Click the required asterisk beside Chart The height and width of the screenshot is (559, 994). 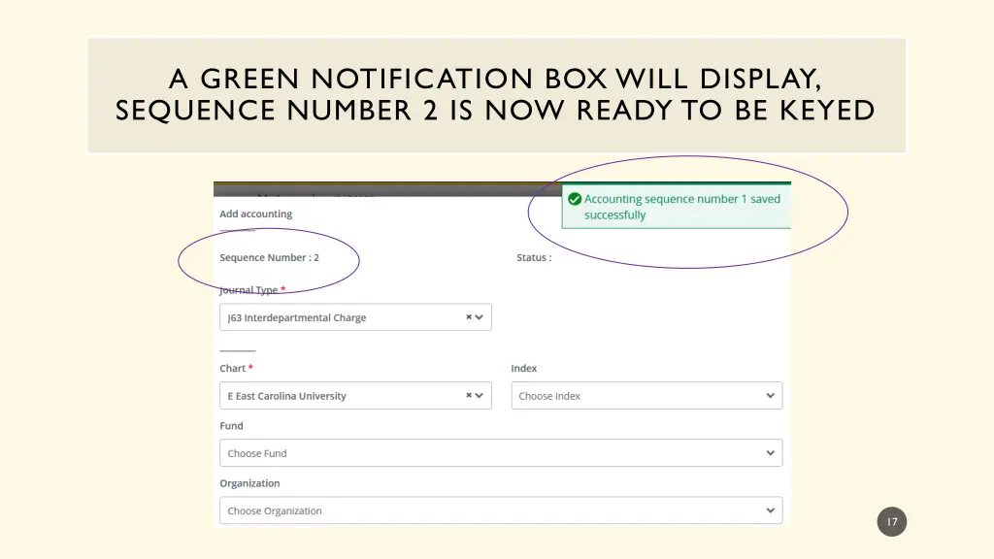[x=248, y=366]
